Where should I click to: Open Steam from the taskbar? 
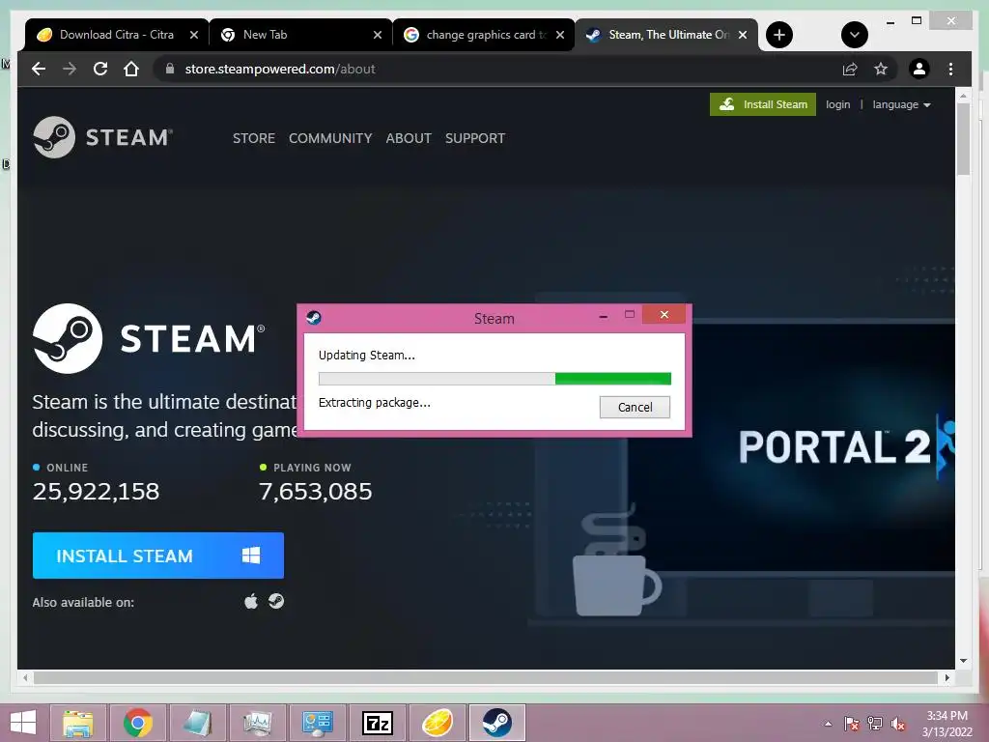pos(497,723)
